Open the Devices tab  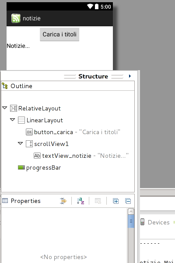pyautogui.click(x=155, y=222)
